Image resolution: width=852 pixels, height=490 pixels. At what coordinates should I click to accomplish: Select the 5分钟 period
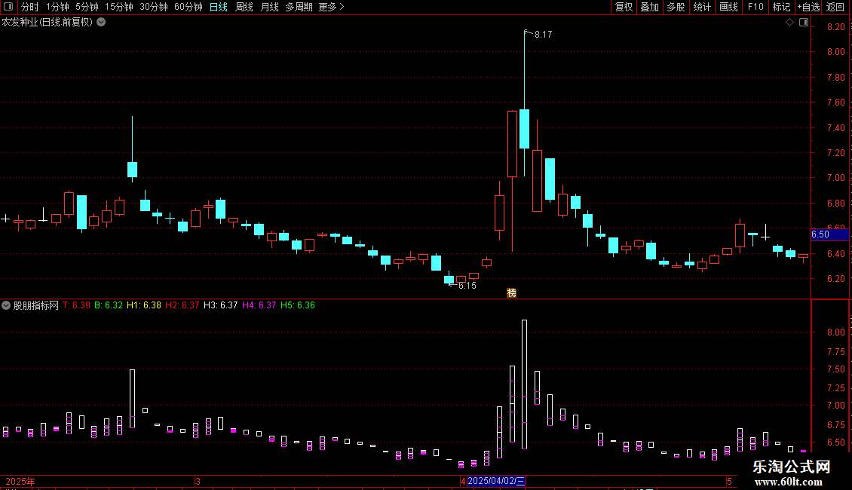tap(87, 7)
